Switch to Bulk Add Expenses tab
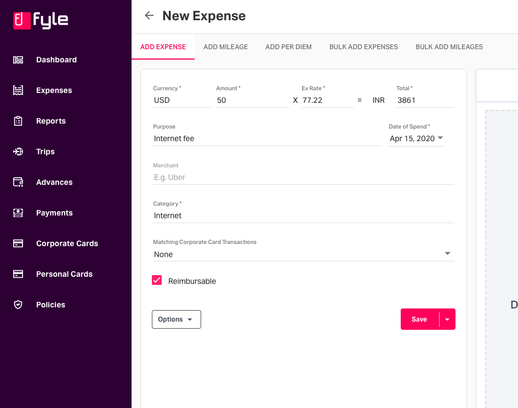This screenshot has width=518, height=408. click(x=363, y=47)
